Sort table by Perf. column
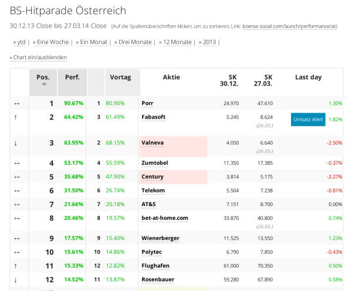Image resolution: width=352 pixels, height=291 pixels. click(x=72, y=77)
